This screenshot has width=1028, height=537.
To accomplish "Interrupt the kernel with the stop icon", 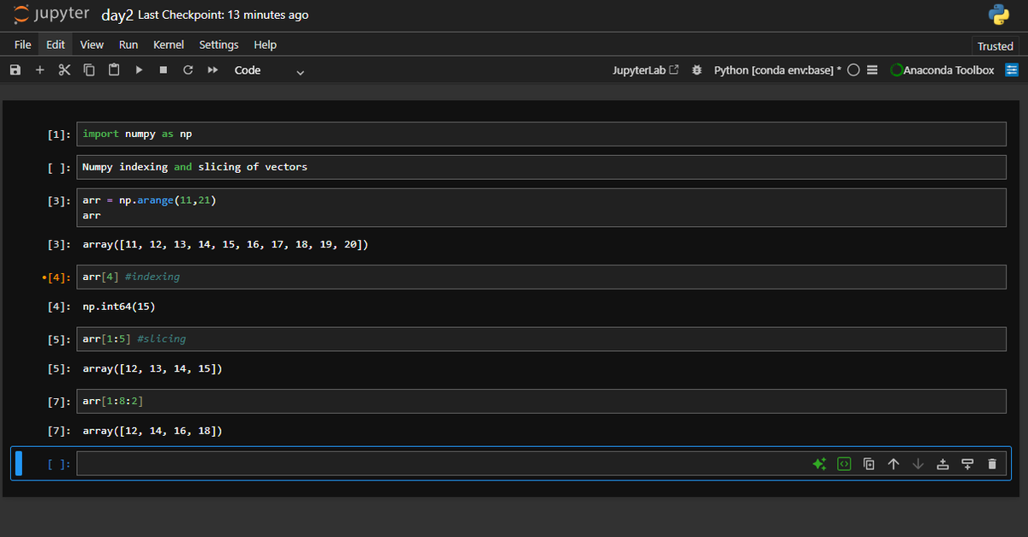I will (x=163, y=70).
